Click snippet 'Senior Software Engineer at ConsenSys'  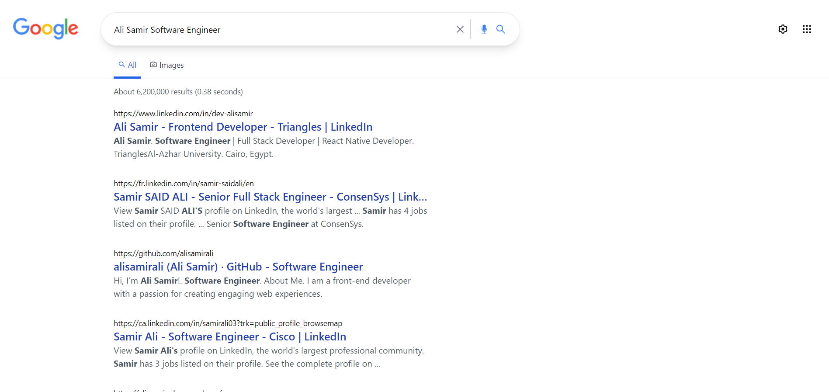[x=284, y=224]
